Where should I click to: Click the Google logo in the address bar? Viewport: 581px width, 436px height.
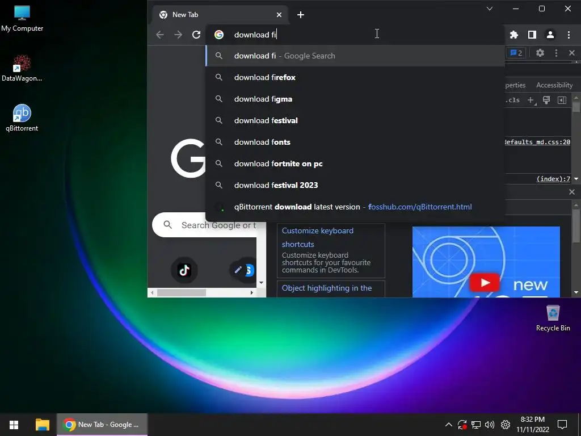pyautogui.click(x=219, y=35)
